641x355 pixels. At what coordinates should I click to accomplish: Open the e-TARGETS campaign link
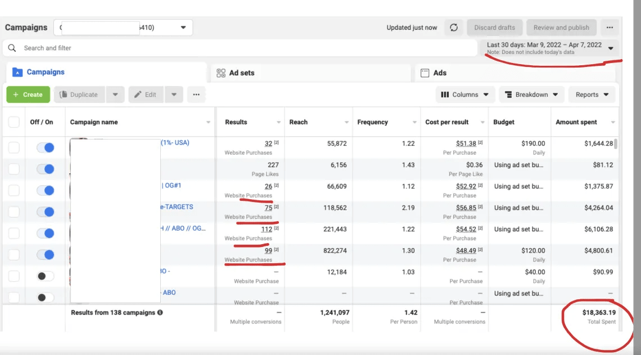click(x=177, y=207)
